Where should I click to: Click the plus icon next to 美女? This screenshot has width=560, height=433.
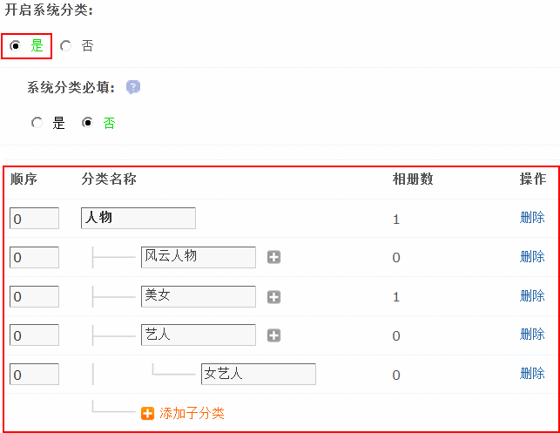pos(273,296)
